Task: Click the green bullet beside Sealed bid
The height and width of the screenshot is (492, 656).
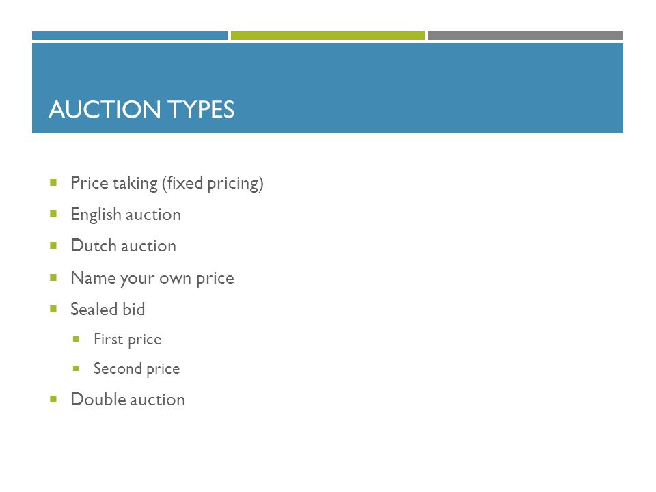Action: 53,309
